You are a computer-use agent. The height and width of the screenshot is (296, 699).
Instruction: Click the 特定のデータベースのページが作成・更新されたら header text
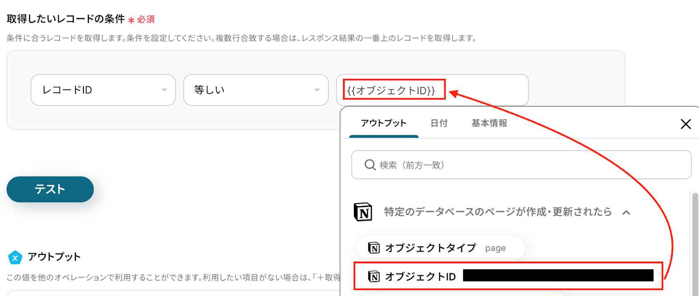pyautogui.click(x=498, y=212)
